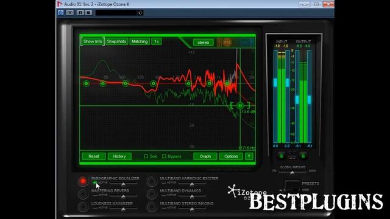
Task: Adjust the Mastering Reverb amount slider
Action: click(x=123, y=196)
